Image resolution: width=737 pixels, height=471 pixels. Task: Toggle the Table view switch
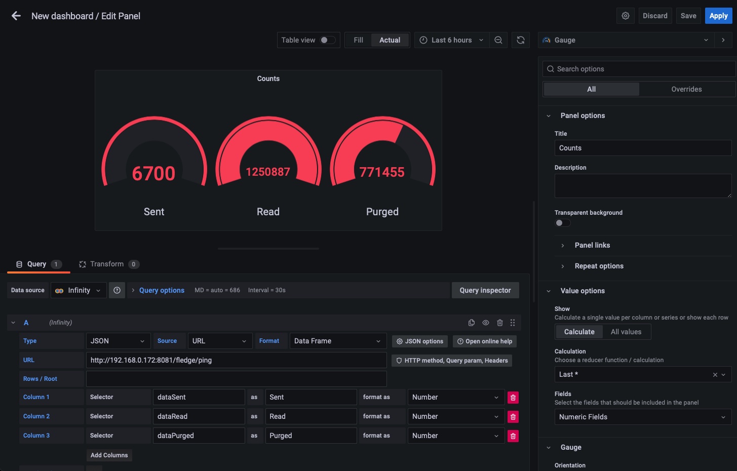327,40
